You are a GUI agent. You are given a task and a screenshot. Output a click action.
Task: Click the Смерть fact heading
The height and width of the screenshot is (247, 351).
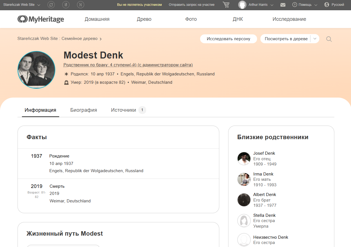[x=57, y=186]
